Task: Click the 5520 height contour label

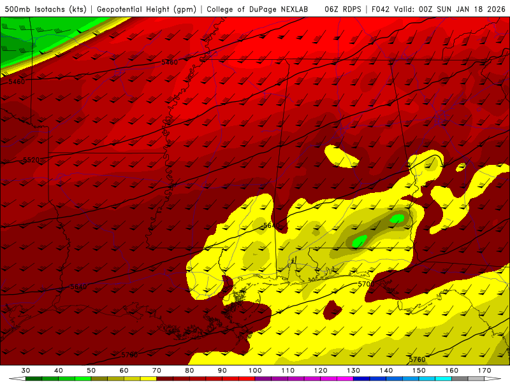Action: pos(31,160)
